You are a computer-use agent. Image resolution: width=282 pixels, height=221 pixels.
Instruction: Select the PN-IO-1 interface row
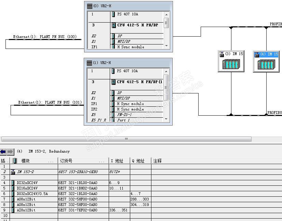coord(125,115)
